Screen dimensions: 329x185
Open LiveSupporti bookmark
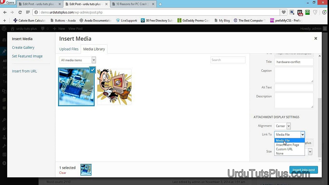tap(126, 20)
